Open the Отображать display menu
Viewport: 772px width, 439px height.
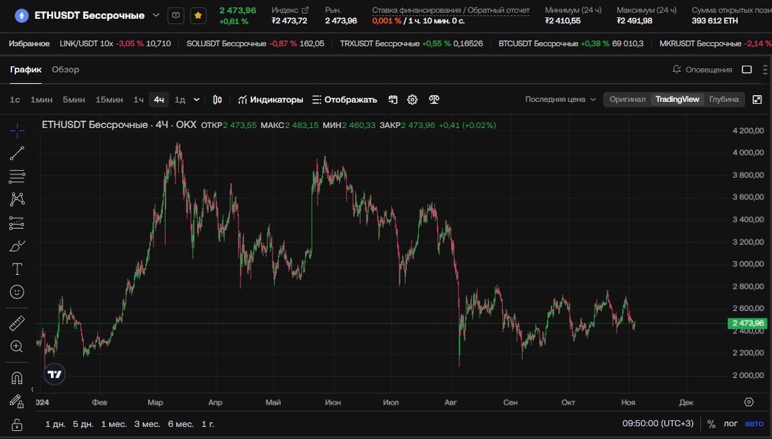click(344, 99)
